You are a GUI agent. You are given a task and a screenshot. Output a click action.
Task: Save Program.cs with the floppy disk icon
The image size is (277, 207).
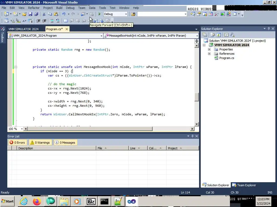(x=30, y=14)
